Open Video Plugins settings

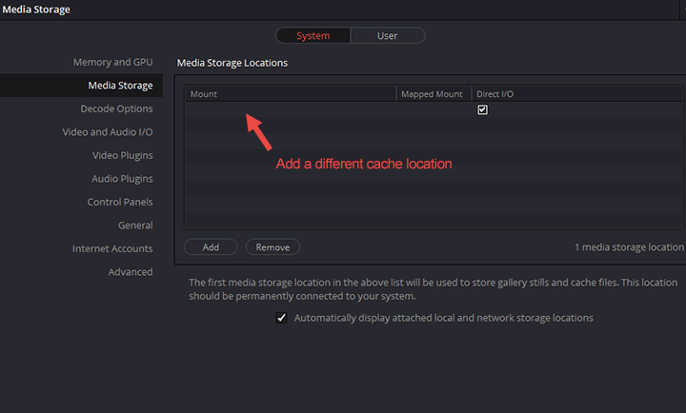point(122,155)
